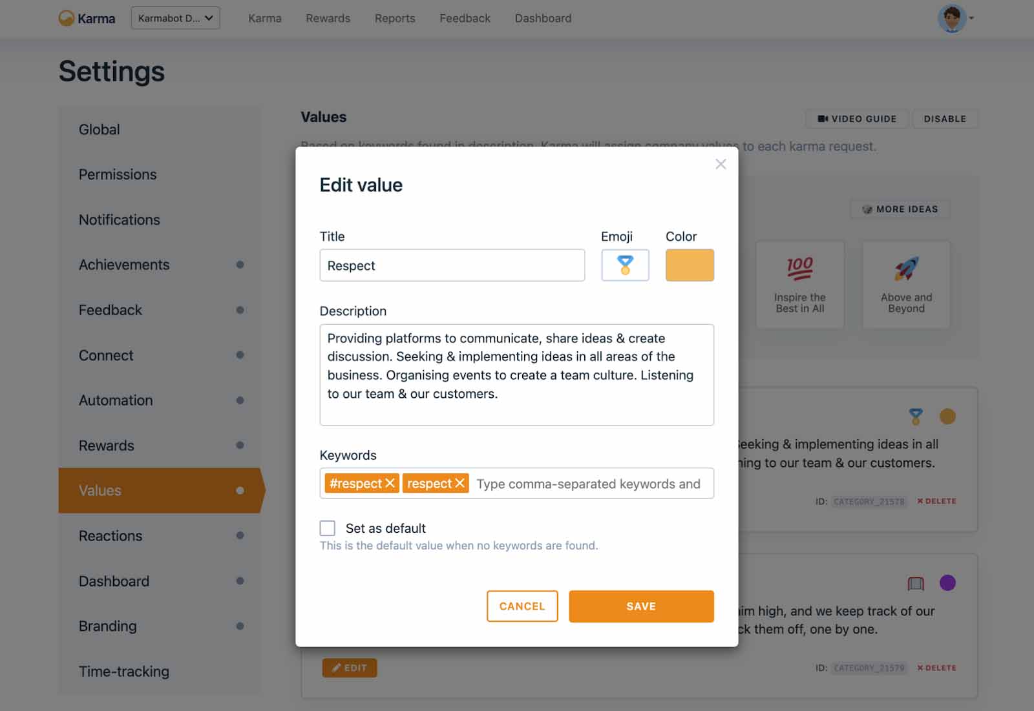Screen dimensions: 1034x711
Task: Enable the Set as default checkbox
Action: (x=328, y=528)
